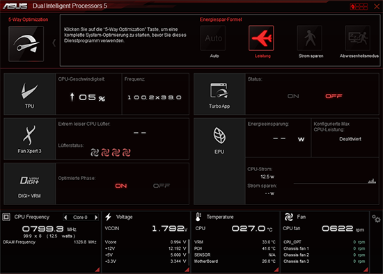Start the 5-Way Optimization speedometer button
The height and width of the screenshot is (274, 383).
pos(26,44)
